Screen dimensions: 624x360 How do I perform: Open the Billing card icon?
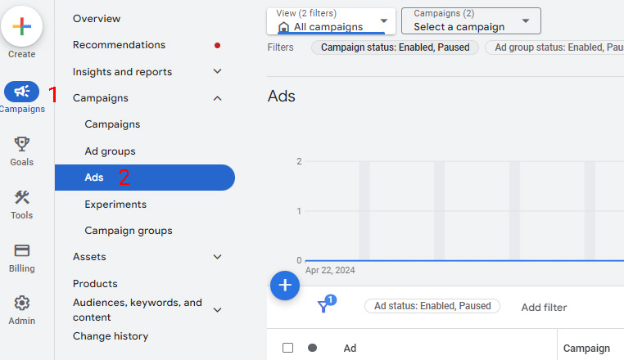[22, 250]
